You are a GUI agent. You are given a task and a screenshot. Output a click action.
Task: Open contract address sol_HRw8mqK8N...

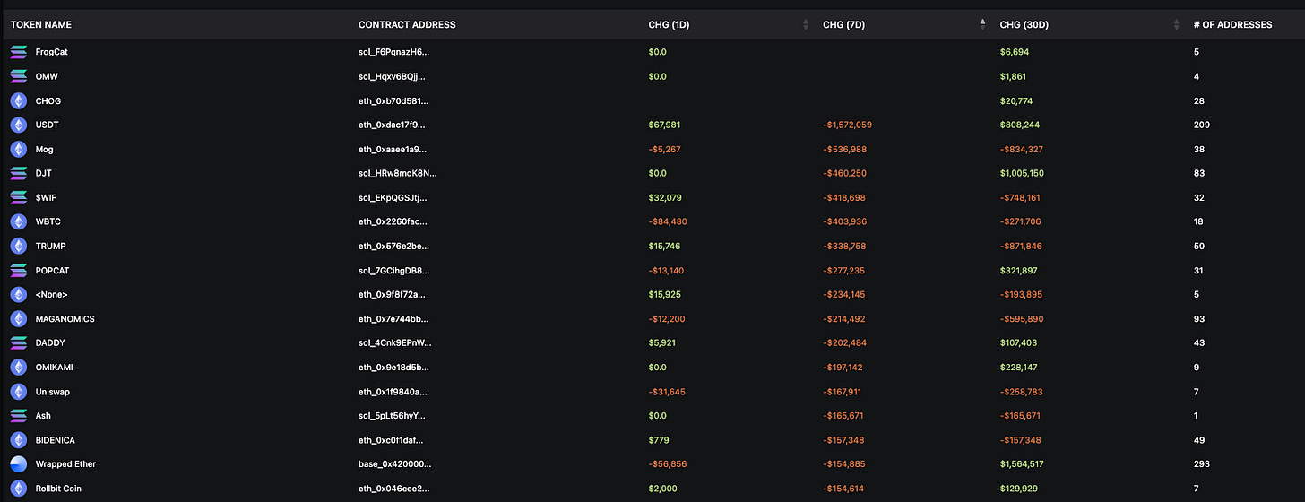tap(398, 173)
